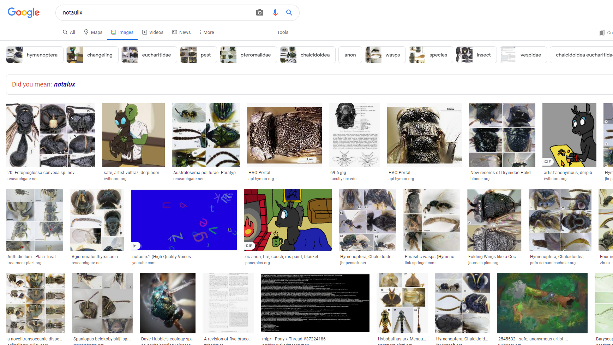Image resolution: width=613 pixels, height=345 pixels.
Task: Switch to the Maps tab
Action: (93, 32)
